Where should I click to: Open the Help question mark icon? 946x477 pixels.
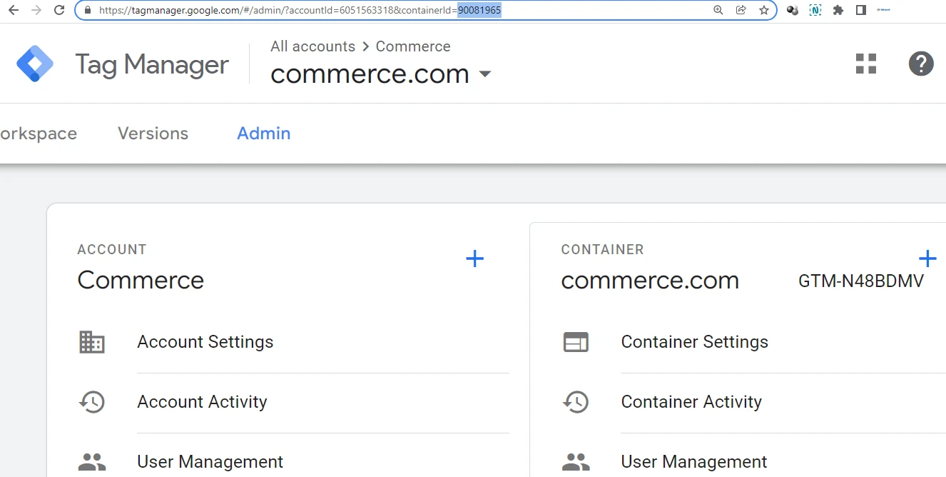920,64
